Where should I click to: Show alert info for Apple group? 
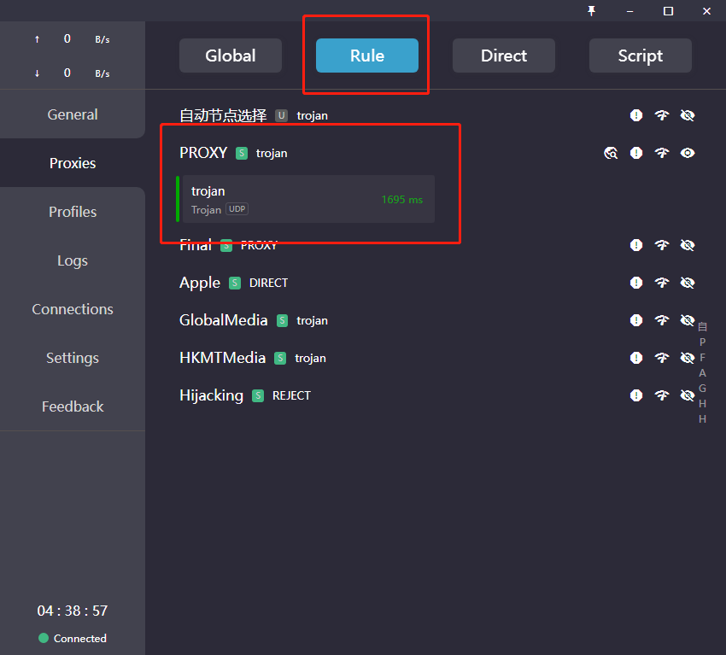pyautogui.click(x=636, y=283)
